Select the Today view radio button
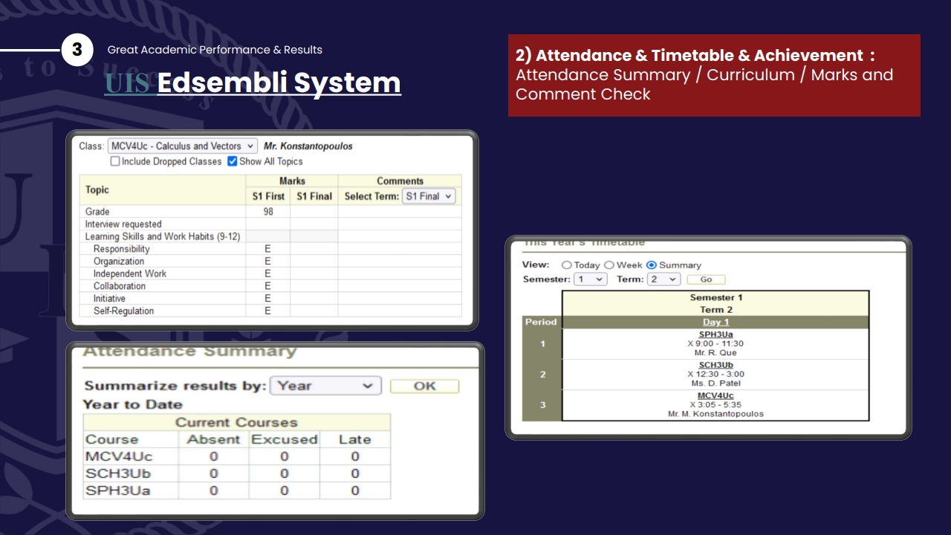 (567, 265)
